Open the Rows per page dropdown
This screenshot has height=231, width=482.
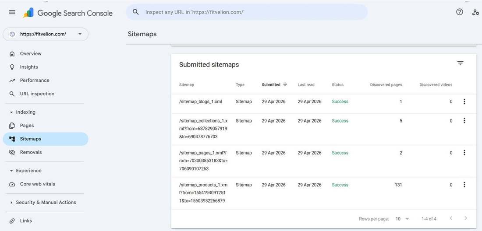(402, 219)
